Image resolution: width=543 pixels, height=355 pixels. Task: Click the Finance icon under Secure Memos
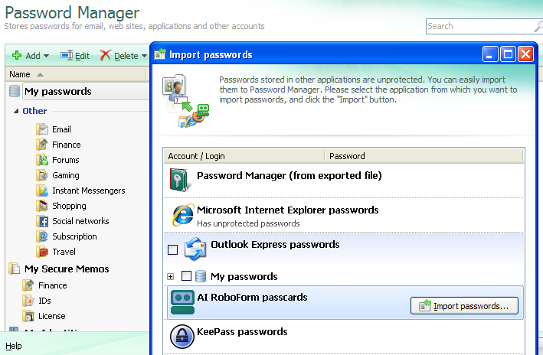28,285
